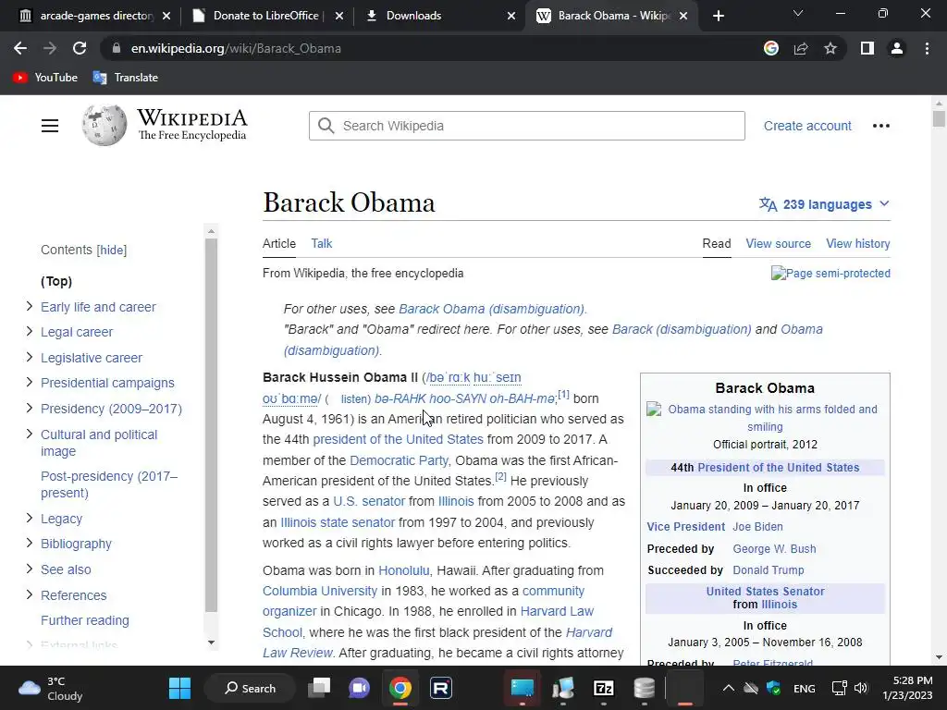Open 7-Zip from taskbar
The width and height of the screenshot is (947, 710).
(604, 688)
